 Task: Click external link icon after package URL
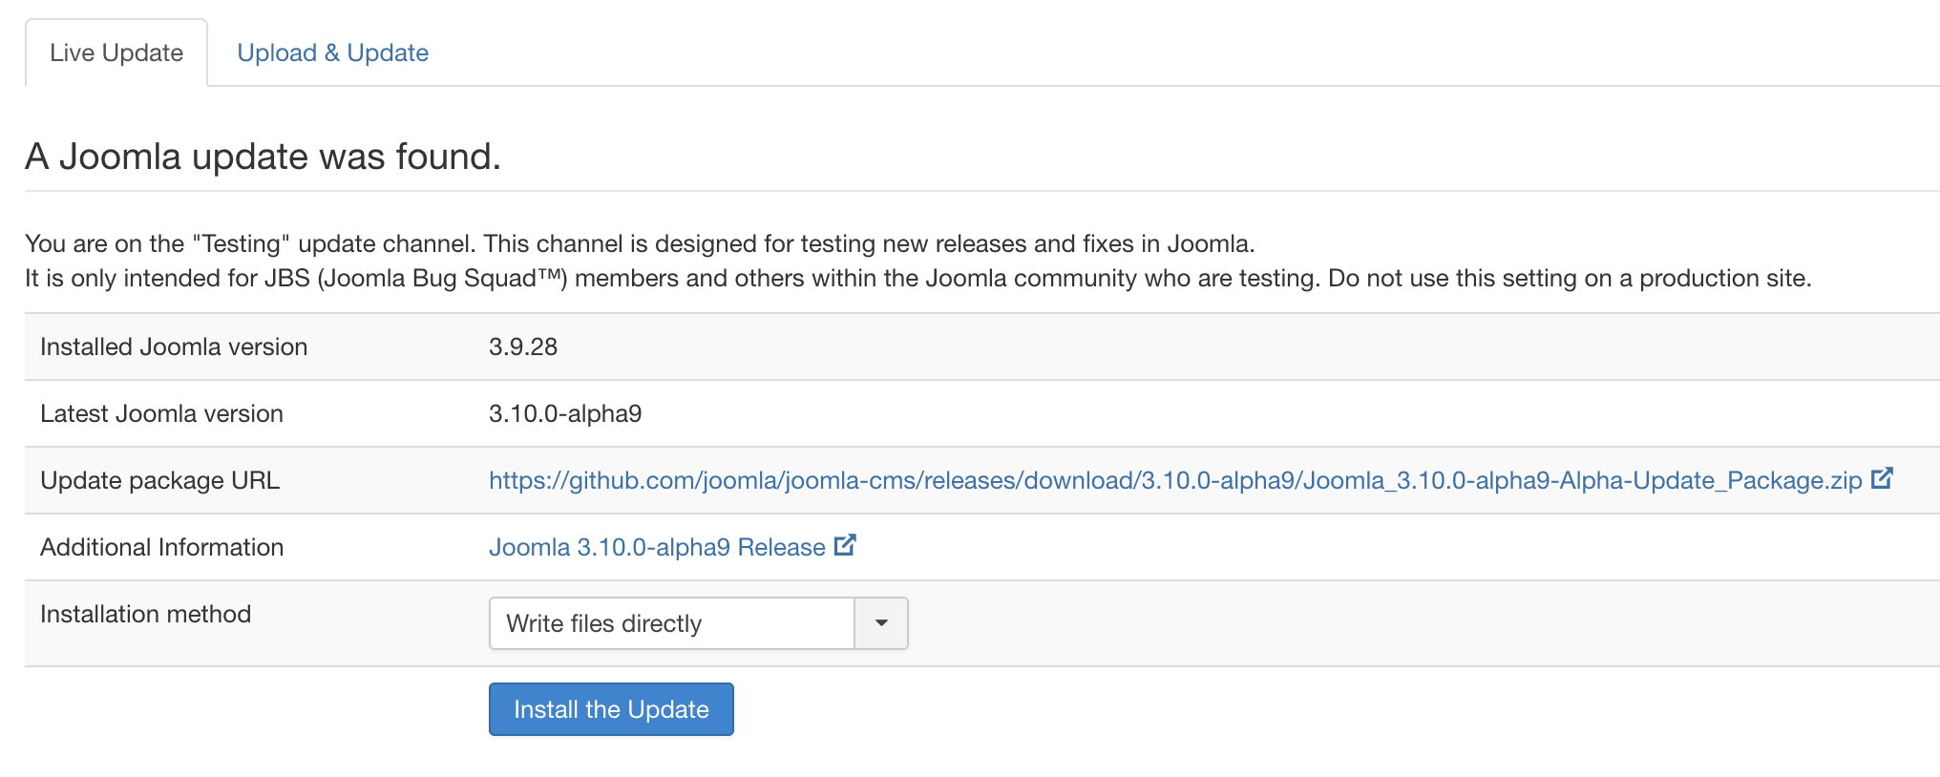point(1882,478)
